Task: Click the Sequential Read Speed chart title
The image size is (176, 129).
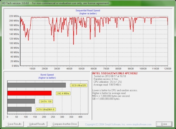Action: click(x=88, y=11)
